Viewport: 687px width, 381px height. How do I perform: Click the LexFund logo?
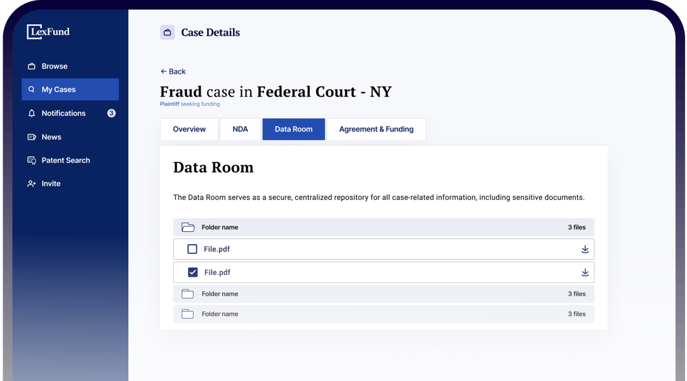point(48,32)
